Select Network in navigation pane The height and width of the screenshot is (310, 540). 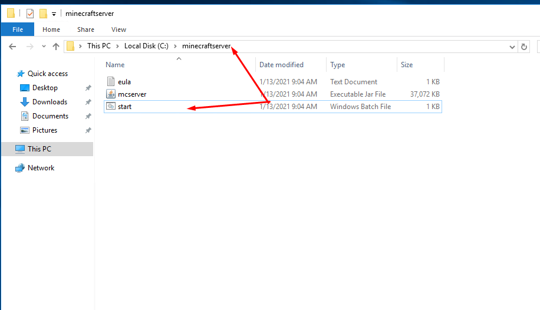pos(41,168)
